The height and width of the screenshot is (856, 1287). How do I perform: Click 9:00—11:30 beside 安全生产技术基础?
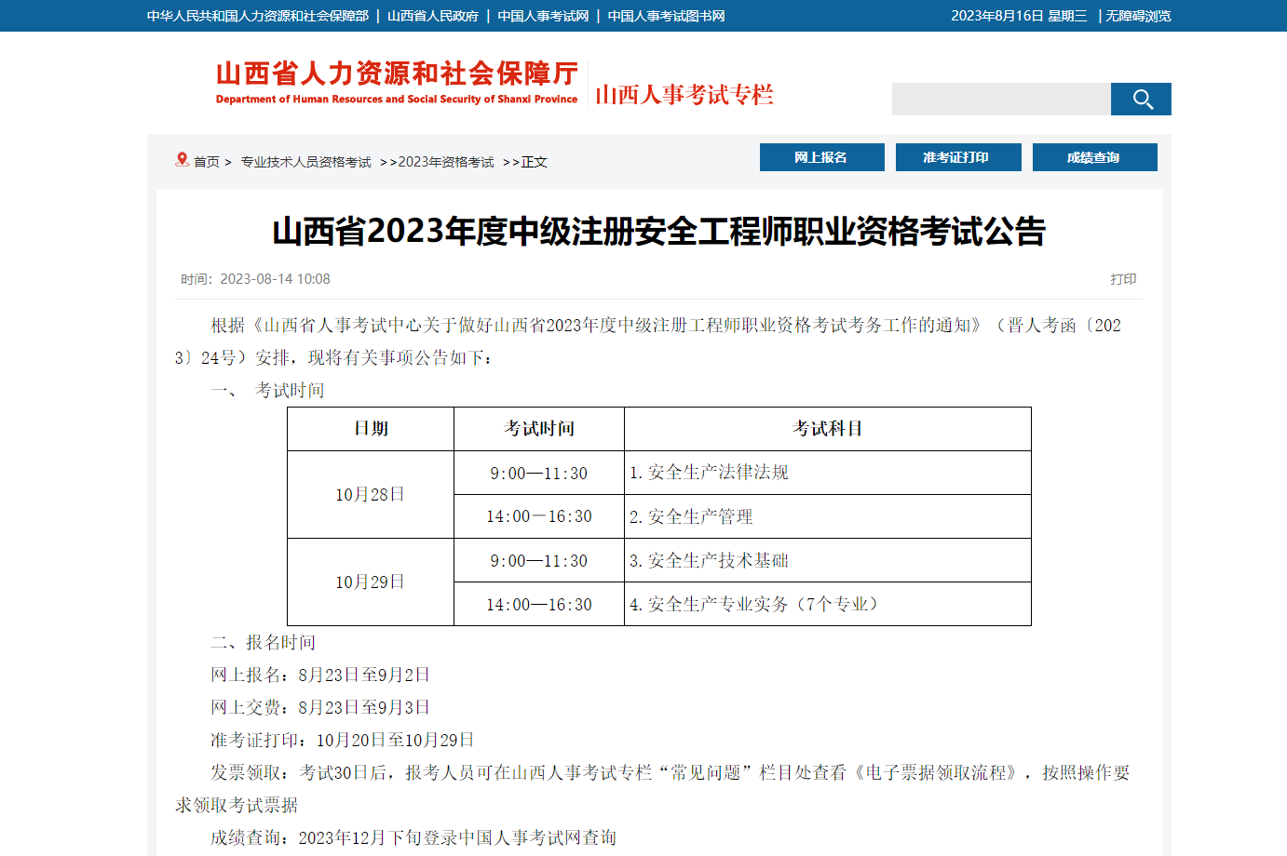(x=539, y=560)
